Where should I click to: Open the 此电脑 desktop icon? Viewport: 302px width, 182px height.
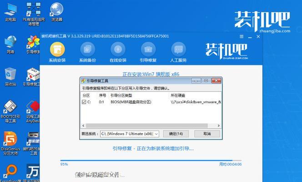tap(10, 11)
